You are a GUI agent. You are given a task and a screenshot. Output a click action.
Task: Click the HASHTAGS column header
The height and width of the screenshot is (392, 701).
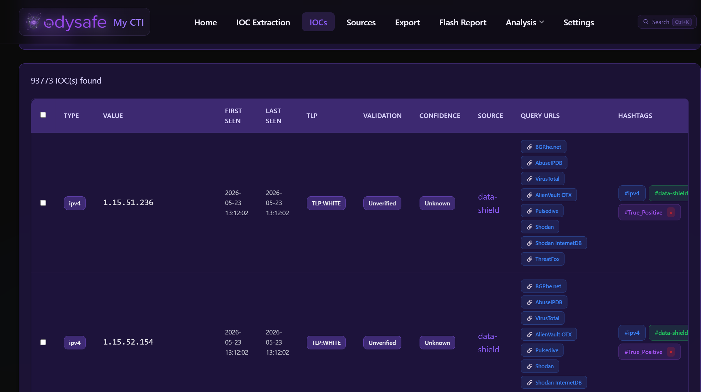pyautogui.click(x=635, y=116)
